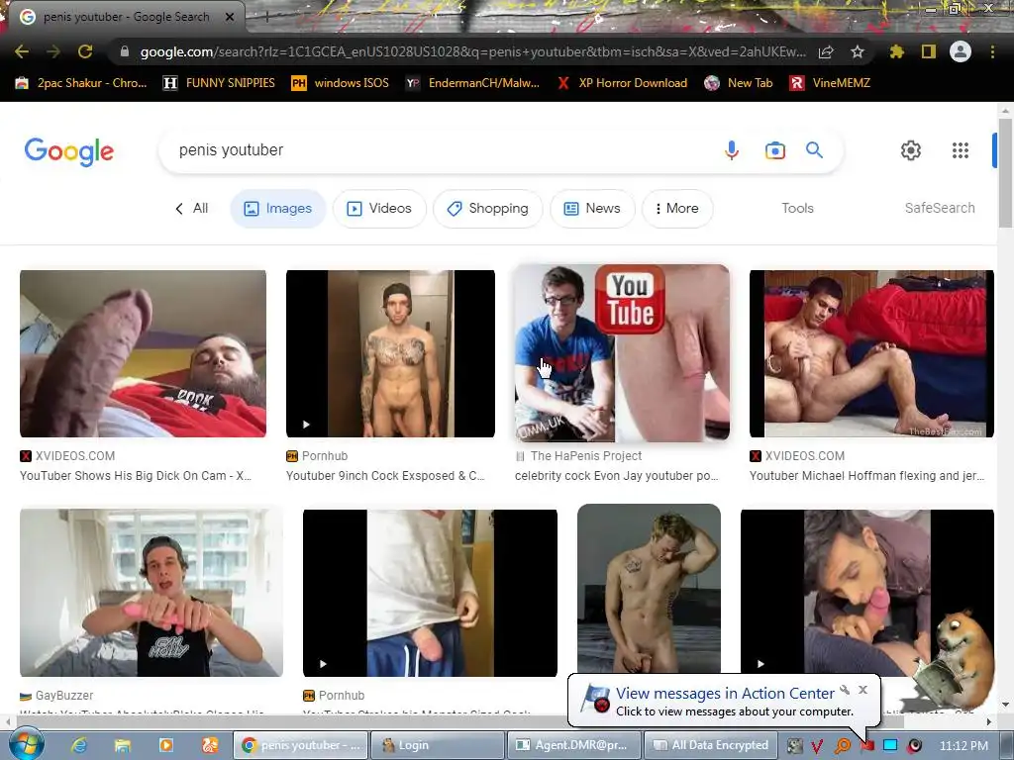This screenshot has width=1014, height=760.
Task: Open a new browser tab with plus
Action: click(266, 17)
